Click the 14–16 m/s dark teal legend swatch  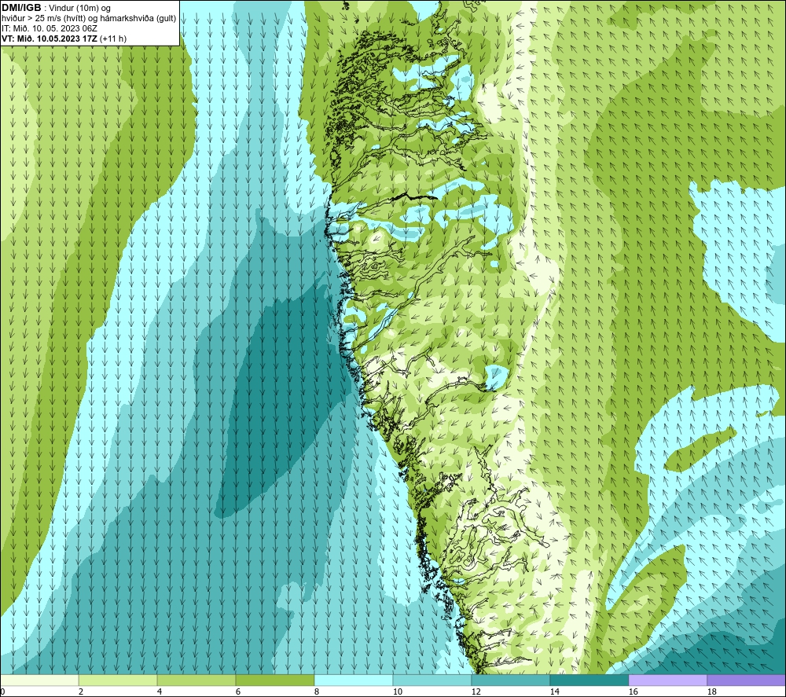(x=589, y=680)
